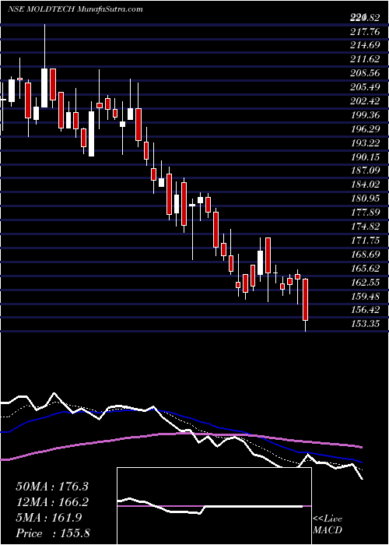The height and width of the screenshot is (545, 389).
Task: Click the 205.49 price axis label
Action: coord(365,87)
